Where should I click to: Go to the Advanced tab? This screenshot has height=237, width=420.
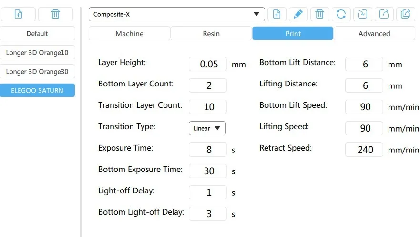click(x=374, y=34)
